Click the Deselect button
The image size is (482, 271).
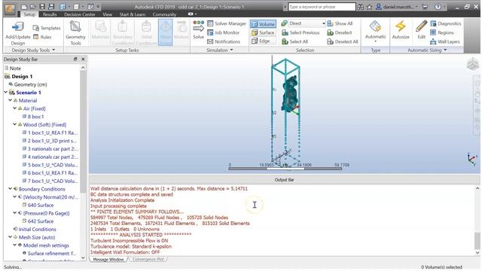(340, 32)
